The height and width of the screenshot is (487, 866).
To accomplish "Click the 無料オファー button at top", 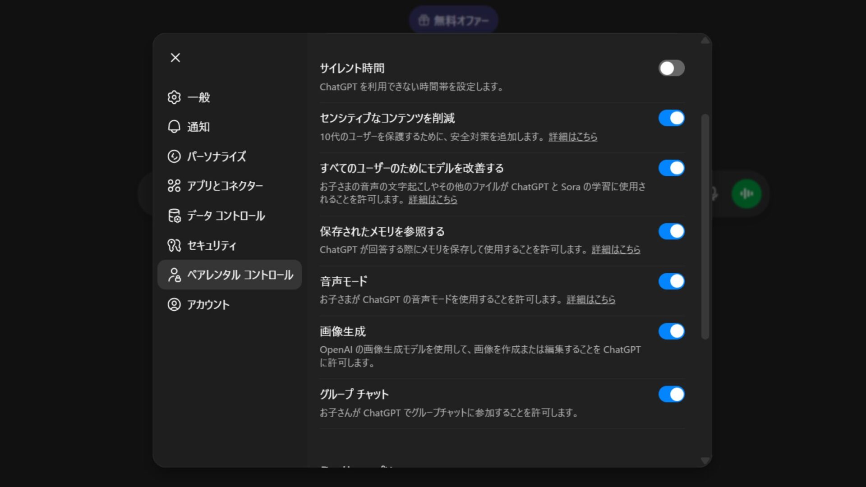I will pos(453,19).
